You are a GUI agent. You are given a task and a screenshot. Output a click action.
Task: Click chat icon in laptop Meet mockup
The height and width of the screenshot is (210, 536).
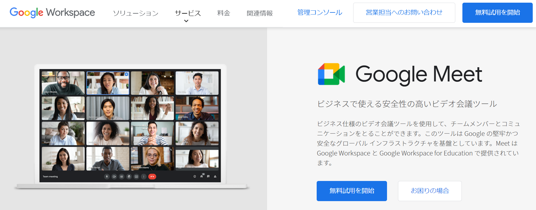pos(208,176)
